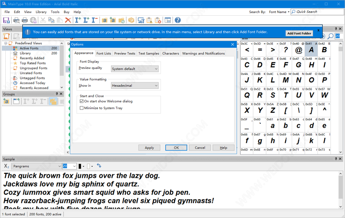Viewport: 345px width, 218px height.
Task: Click the orange scroll icon in Views panel
Action: pos(7,36)
